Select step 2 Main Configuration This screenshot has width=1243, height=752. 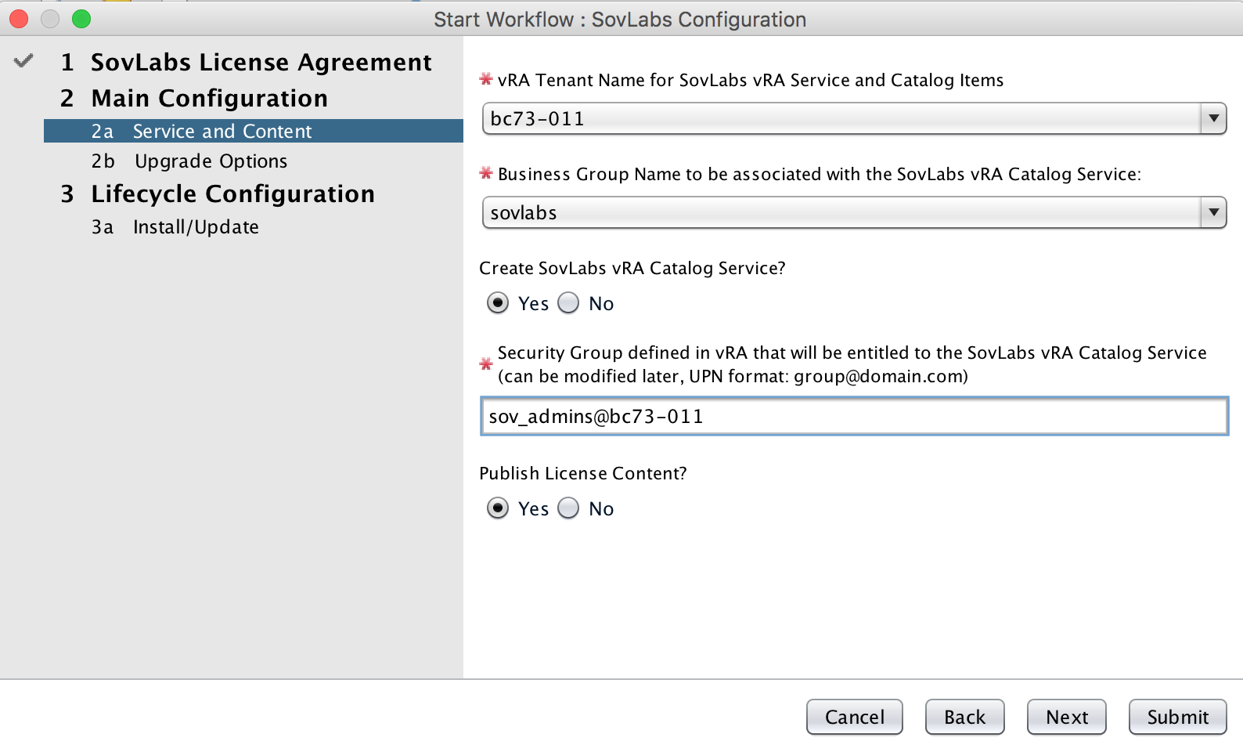tap(194, 98)
